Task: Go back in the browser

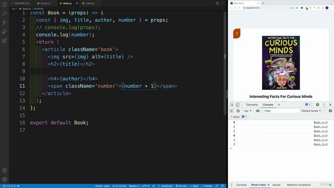Action: click(x=231, y=8)
